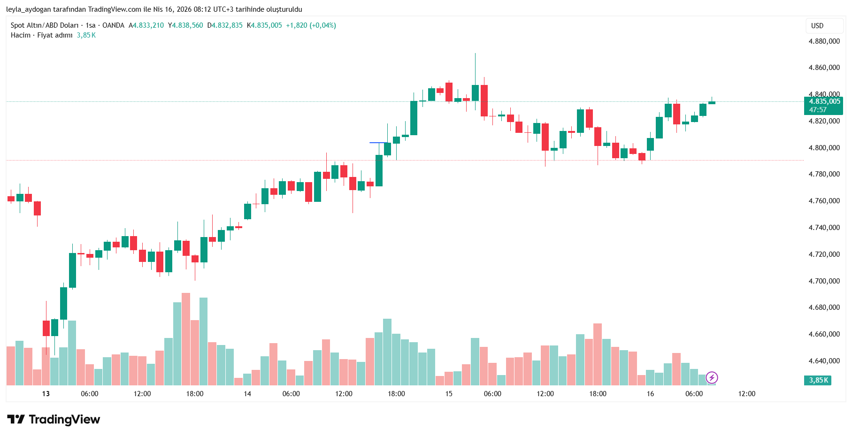Click the green current price label 4.835,005
This screenshot has height=437, width=852.
(x=824, y=101)
